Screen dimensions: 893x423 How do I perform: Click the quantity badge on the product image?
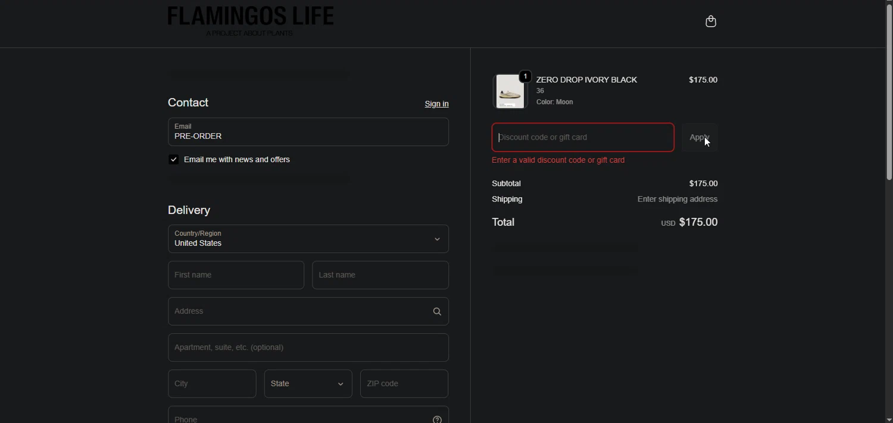[x=525, y=77]
